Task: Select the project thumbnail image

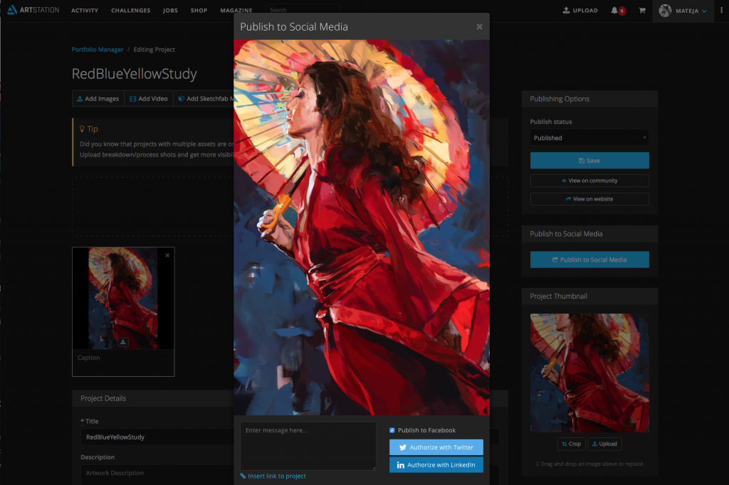Action: click(x=589, y=373)
